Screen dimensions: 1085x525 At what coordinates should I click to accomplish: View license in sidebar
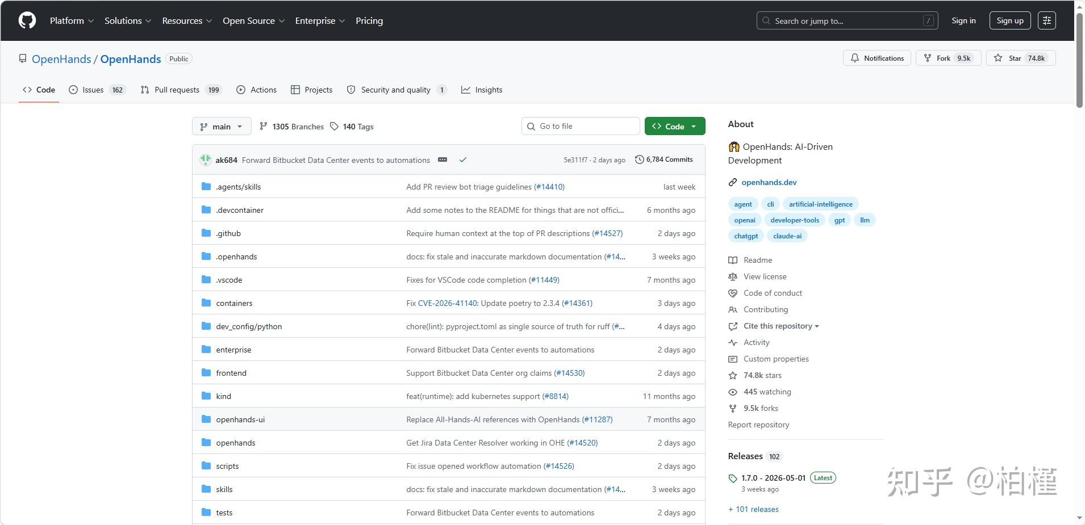757,276
